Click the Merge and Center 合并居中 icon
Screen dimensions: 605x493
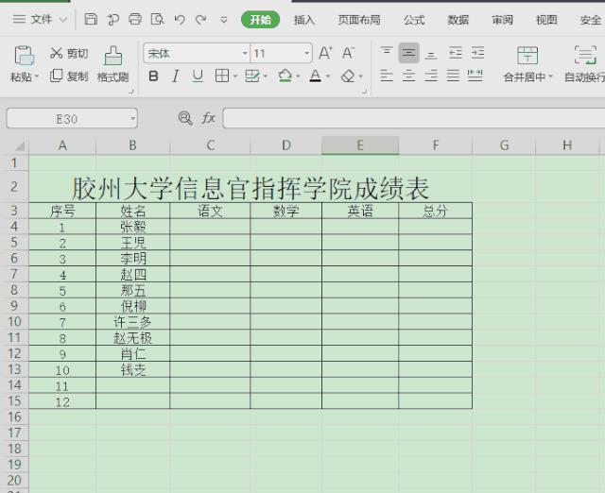527,55
